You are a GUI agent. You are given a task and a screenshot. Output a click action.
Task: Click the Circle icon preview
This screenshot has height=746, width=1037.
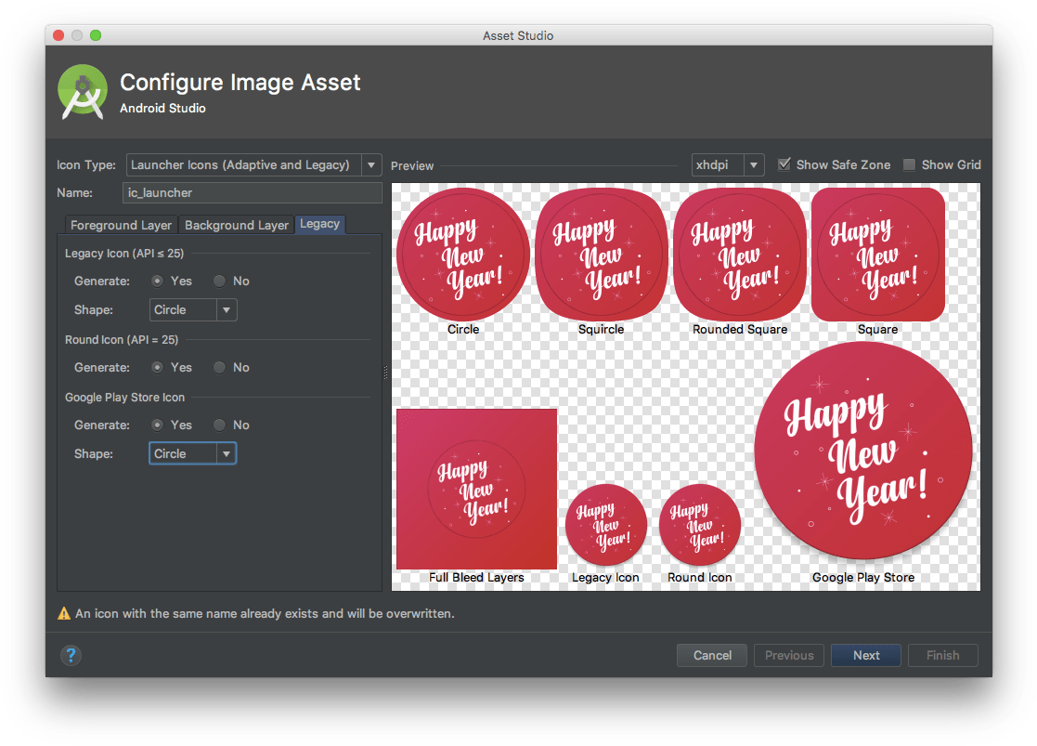pos(463,254)
